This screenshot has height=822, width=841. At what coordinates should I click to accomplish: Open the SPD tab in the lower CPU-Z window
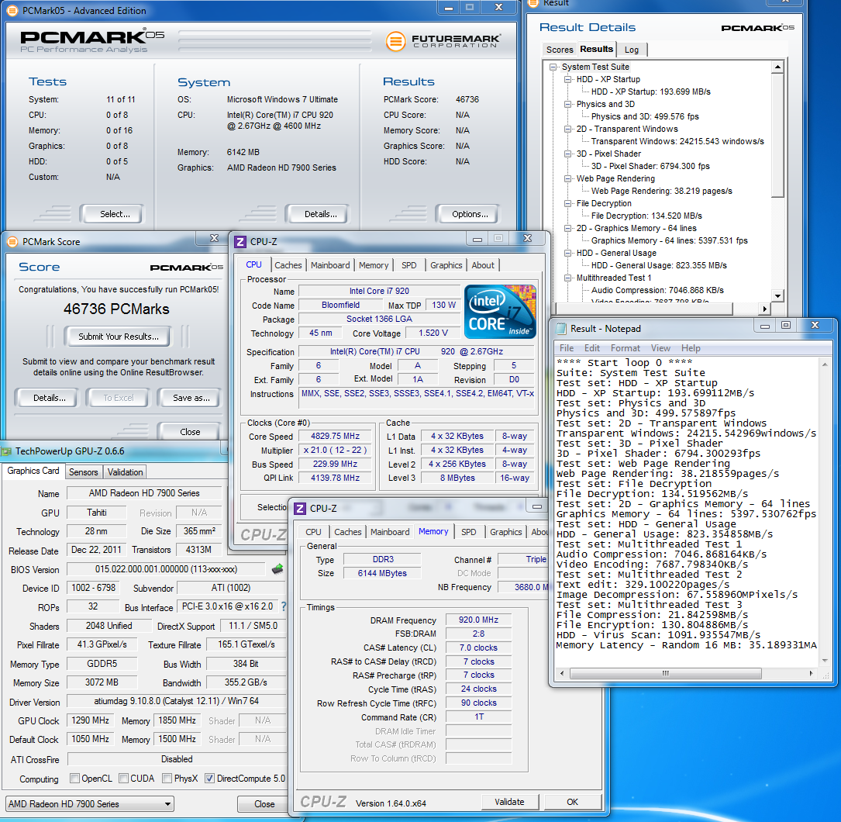click(468, 532)
